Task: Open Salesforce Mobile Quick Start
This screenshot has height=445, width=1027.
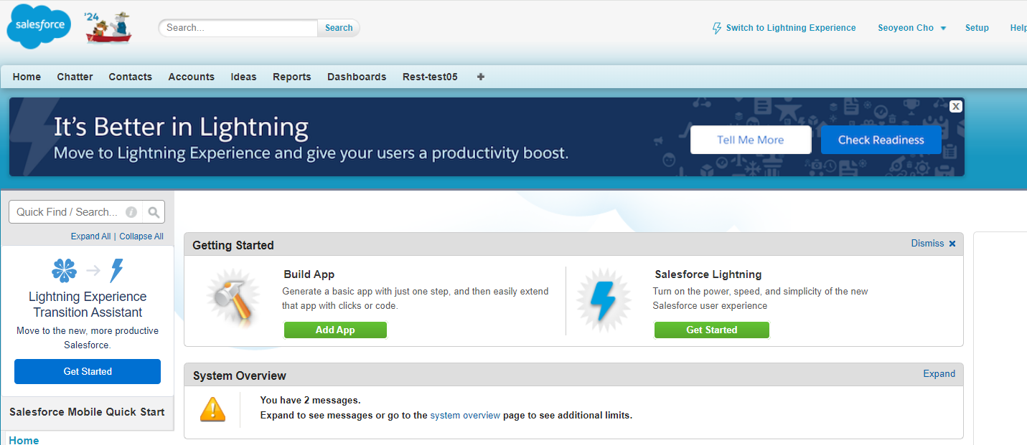Action: [87, 412]
